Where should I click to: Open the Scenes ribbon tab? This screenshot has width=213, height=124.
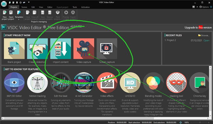tap(24, 7)
